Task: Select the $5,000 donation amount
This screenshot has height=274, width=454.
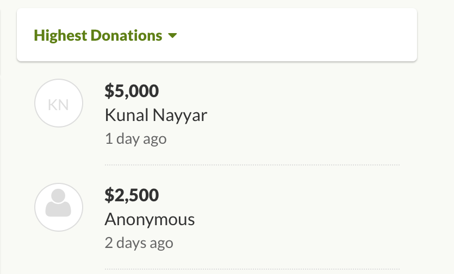Action: click(x=132, y=91)
